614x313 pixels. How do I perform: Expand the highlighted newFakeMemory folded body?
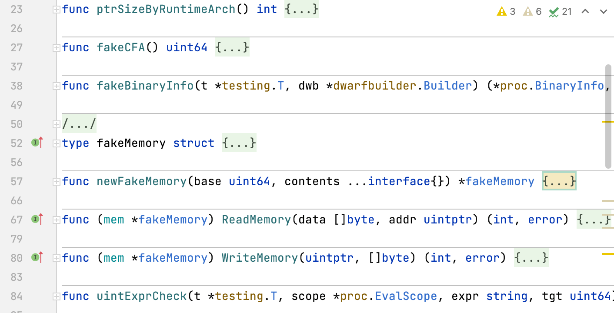coord(56,181)
